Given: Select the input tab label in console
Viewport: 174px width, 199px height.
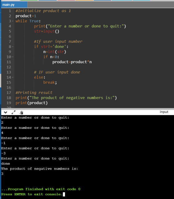Looking at the screenshot, I should pyautogui.click(x=164, y=112).
